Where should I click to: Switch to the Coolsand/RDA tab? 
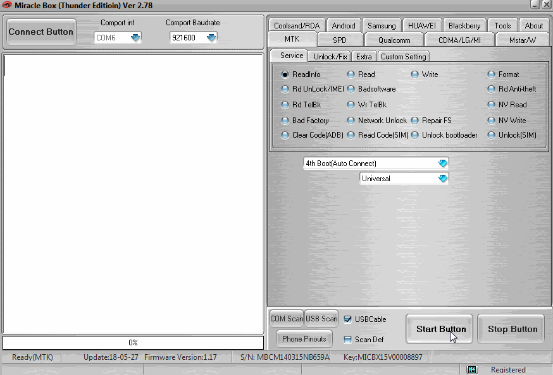[x=297, y=26]
